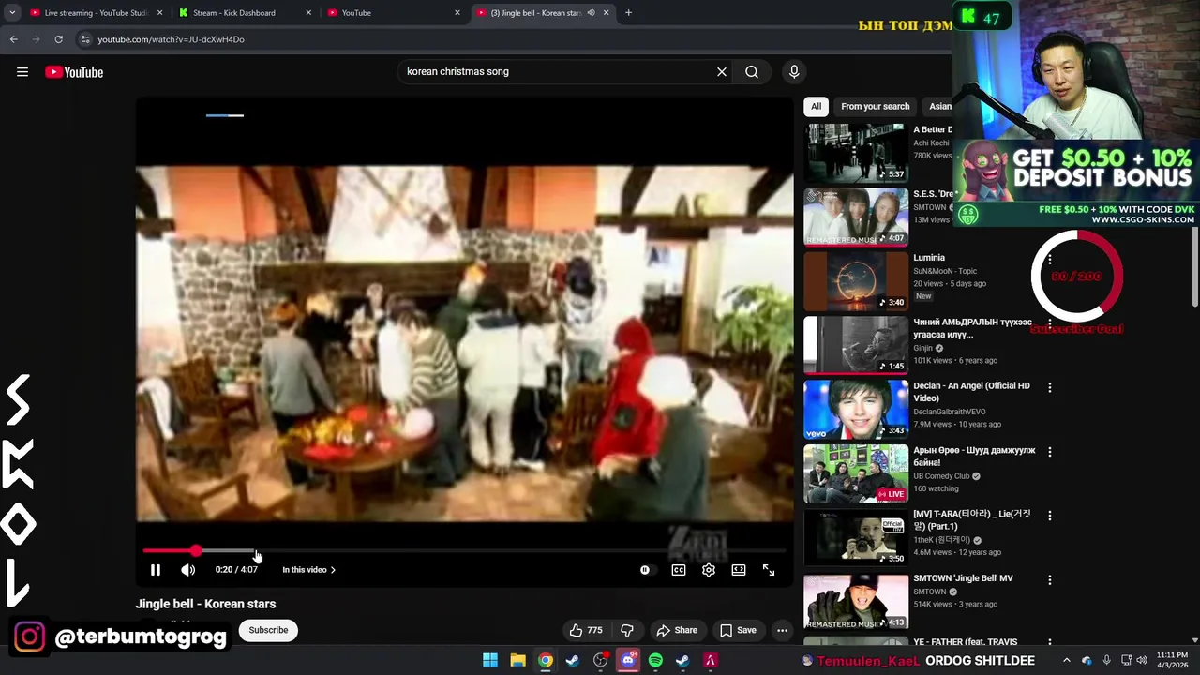Reload the current page
The height and width of the screenshot is (675, 1200).
[58, 39]
